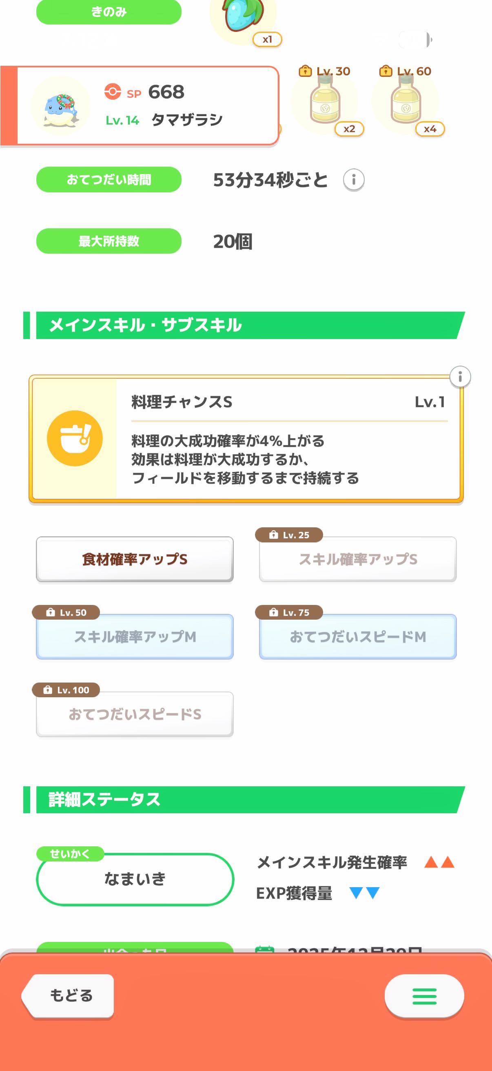Tap the helping time info icon
Image resolution: width=492 pixels, height=1071 pixels.
coord(354,180)
